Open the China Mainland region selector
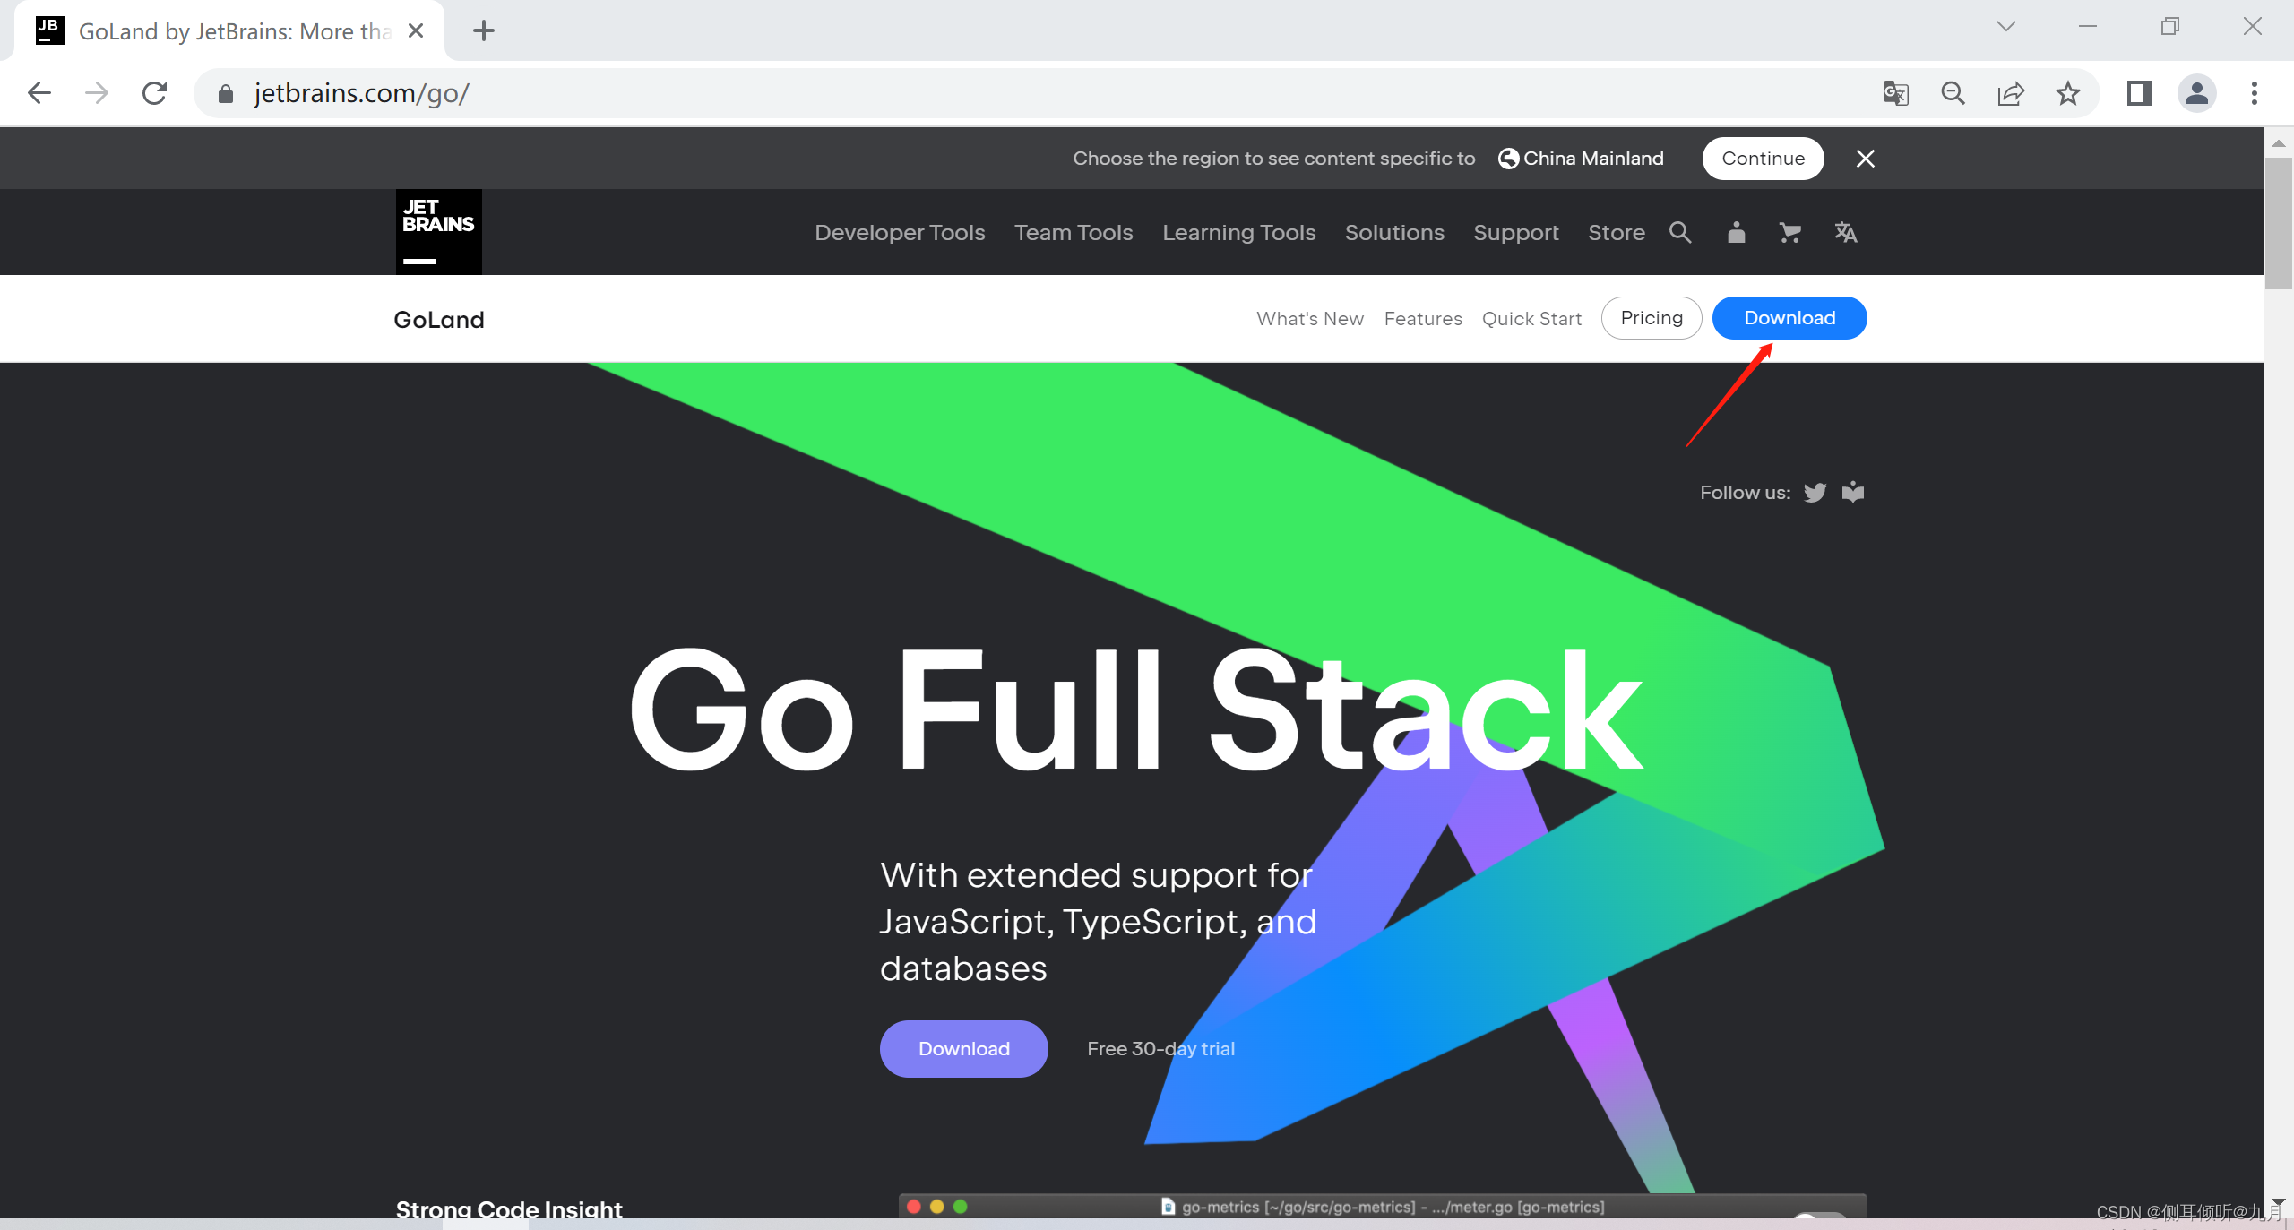 click(x=1582, y=159)
